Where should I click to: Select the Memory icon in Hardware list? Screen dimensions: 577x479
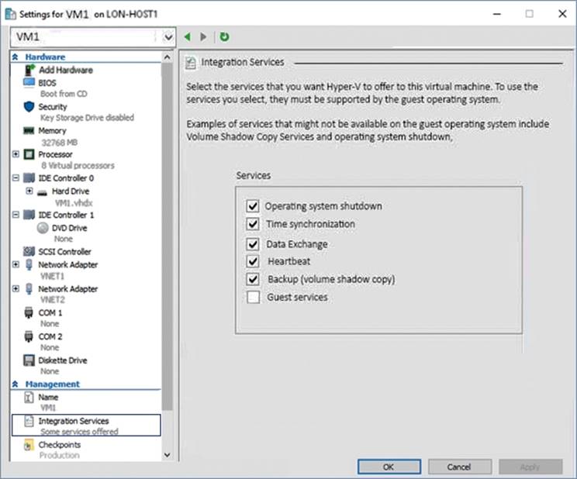[29, 132]
